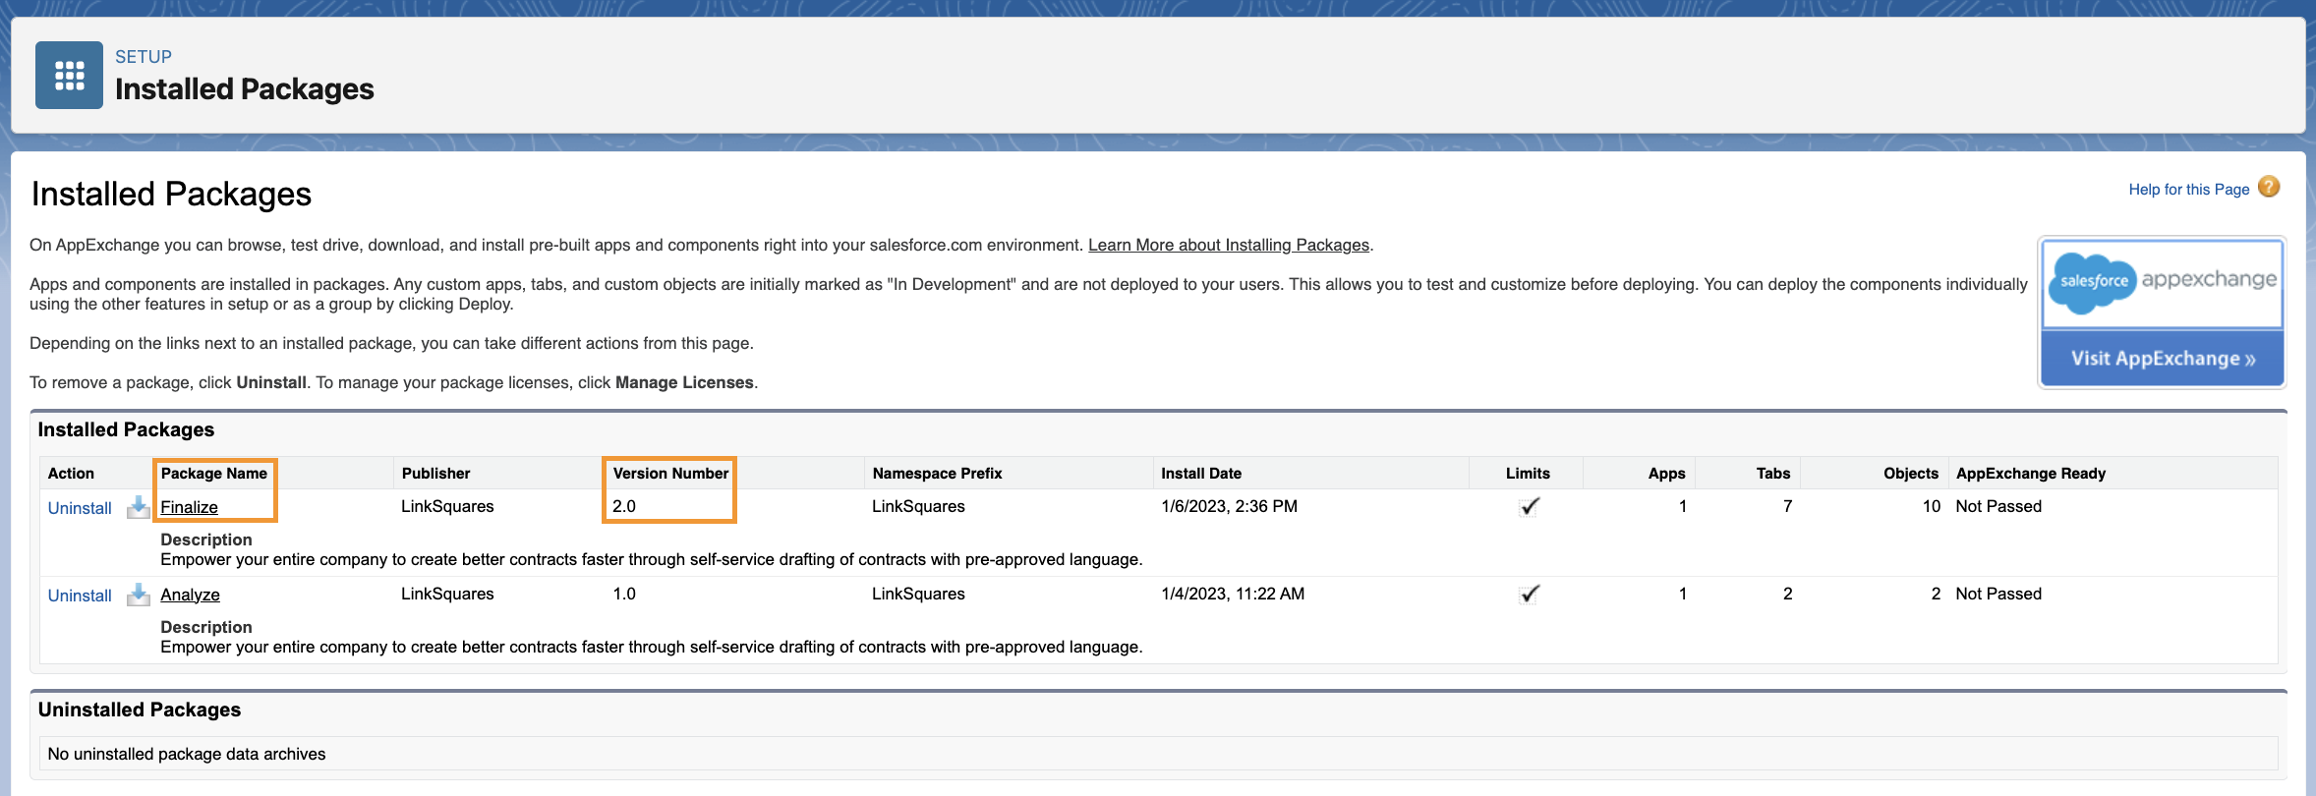This screenshot has width=2316, height=796.
Task: Select version 2.0 in Finalize row
Action: (x=624, y=506)
